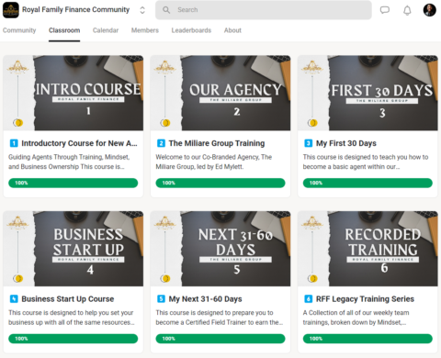Viewport: 441px width, 358px height.
Task: Open the Members tab
Action: (145, 30)
